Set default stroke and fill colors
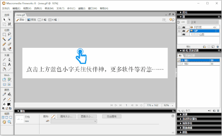 point(3,109)
